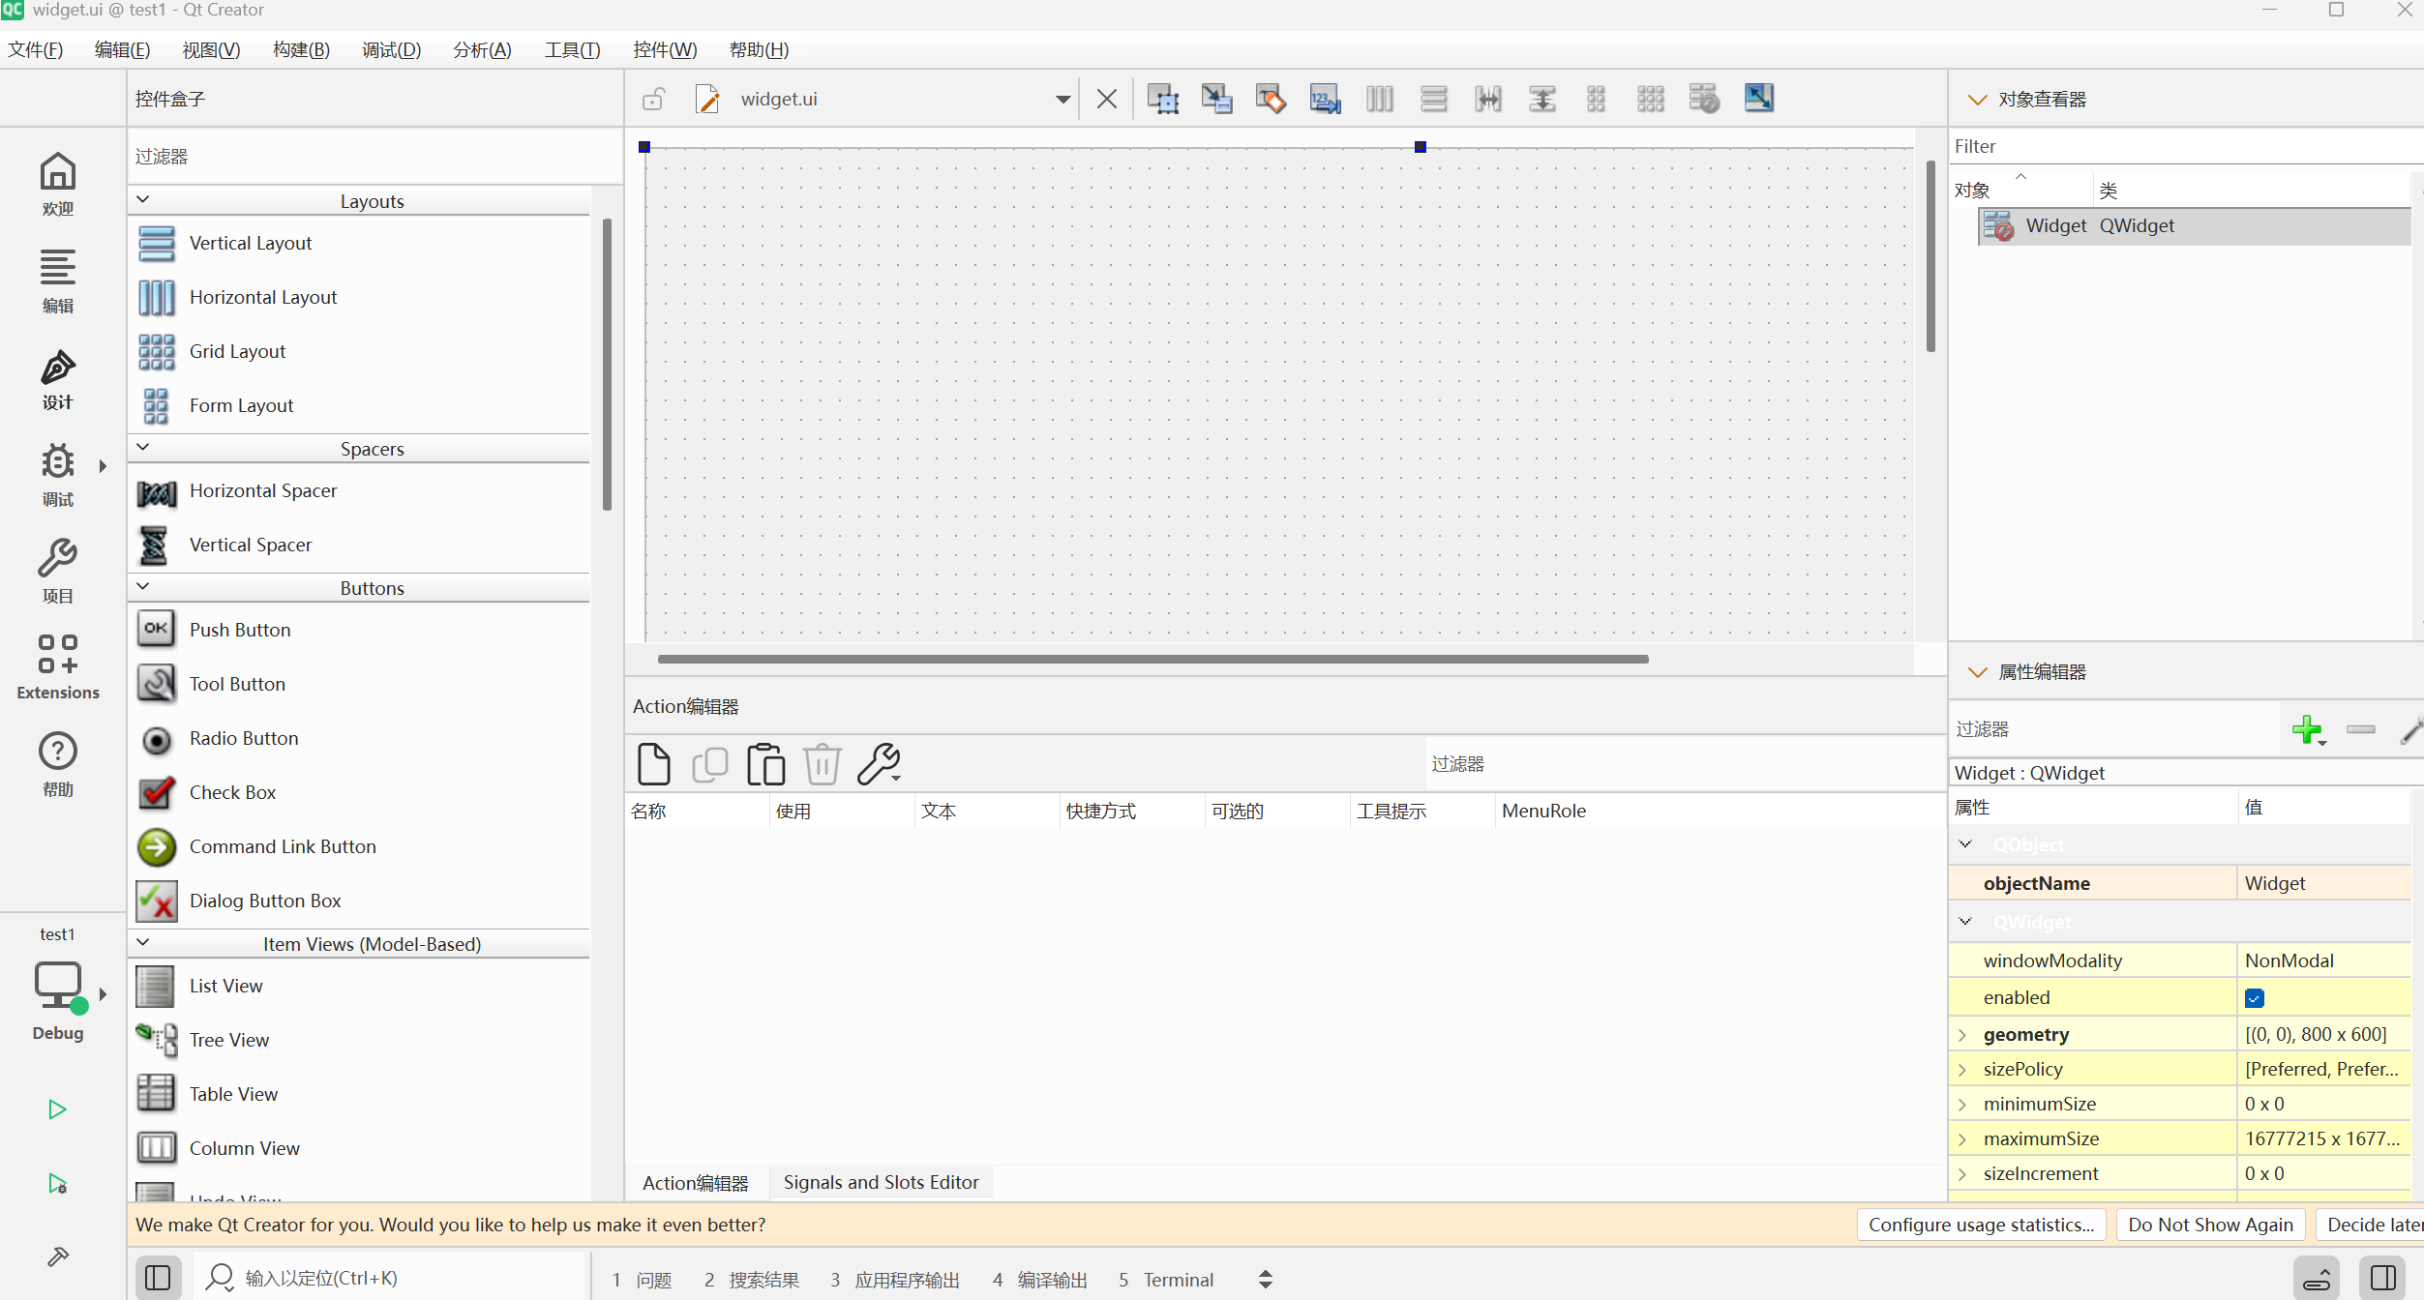Screen dimensions: 2424x1300
Task: Click the New Action icon in Action editor
Action: click(x=654, y=764)
